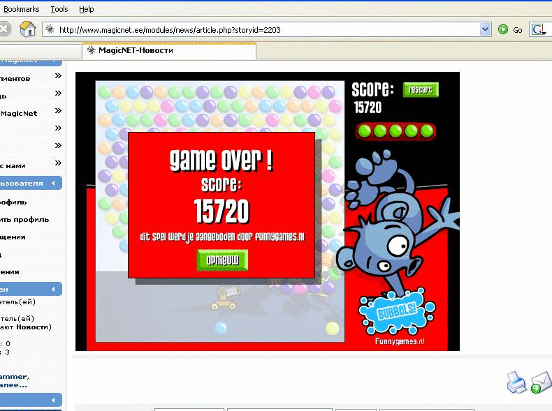This screenshot has height=411, width=552.
Task: Click the email article envelope icon
Action: coord(541,382)
